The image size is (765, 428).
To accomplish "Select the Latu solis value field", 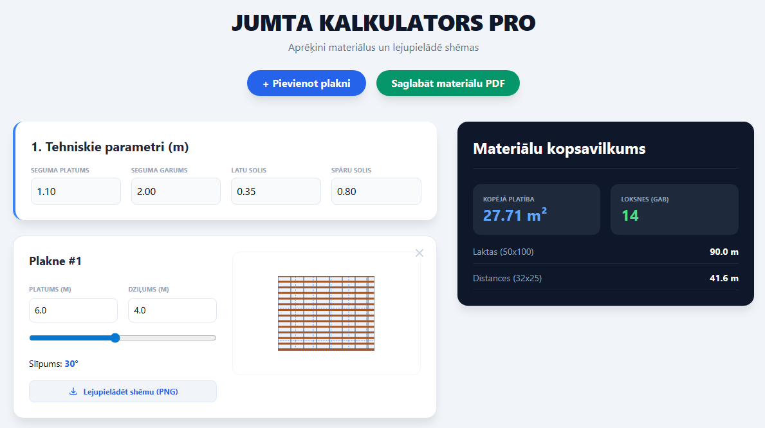I will pos(275,191).
